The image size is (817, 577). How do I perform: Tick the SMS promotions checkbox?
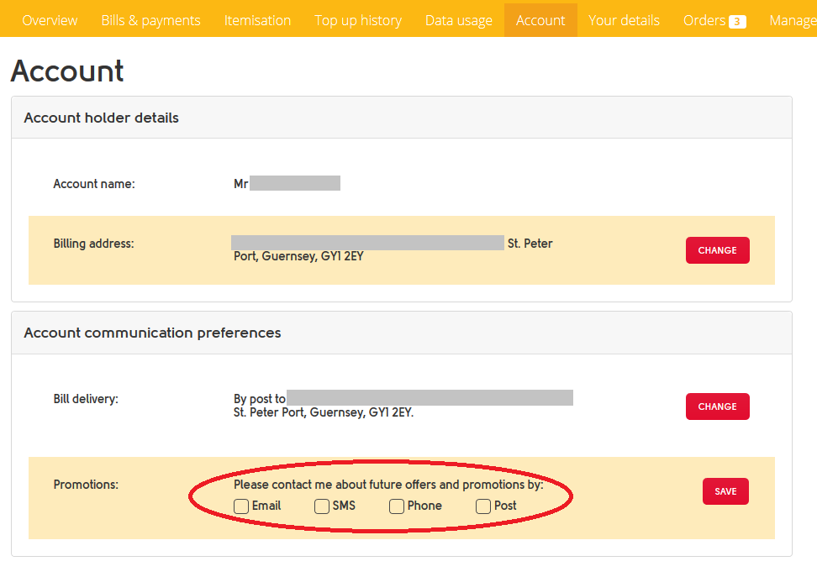pyautogui.click(x=322, y=506)
